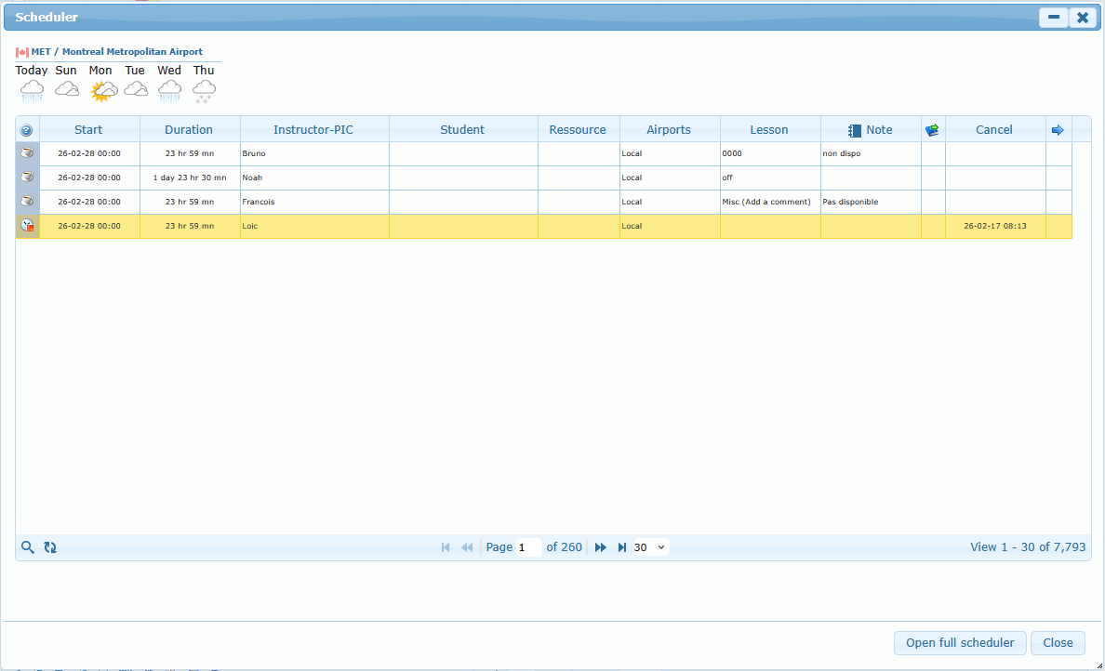Sort by the Lesson column header
Image resolution: width=1105 pixels, height=671 pixels.
tap(769, 130)
